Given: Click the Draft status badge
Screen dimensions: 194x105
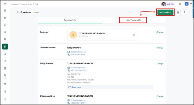Looking at the screenshot, I should tap(36, 12).
